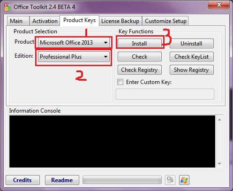This screenshot has height=191, width=233.
Task: Switch to the Main tab
Action: tap(18, 21)
